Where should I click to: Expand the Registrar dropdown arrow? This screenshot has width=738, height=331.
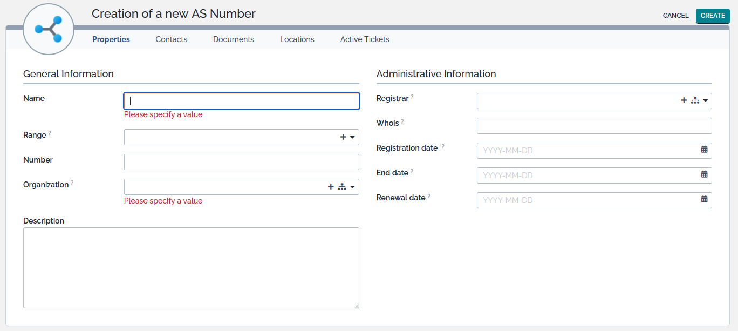click(705, 101)
